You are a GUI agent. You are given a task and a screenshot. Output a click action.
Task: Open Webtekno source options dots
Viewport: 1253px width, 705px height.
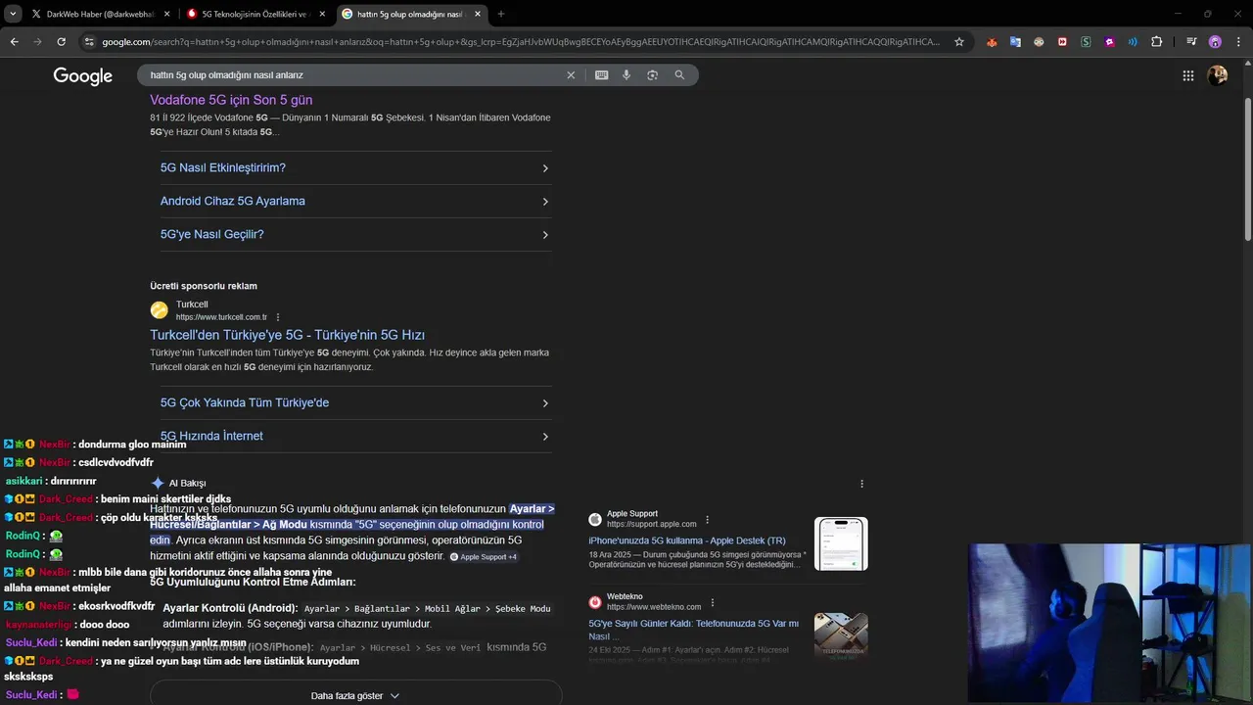click(712, 602)
